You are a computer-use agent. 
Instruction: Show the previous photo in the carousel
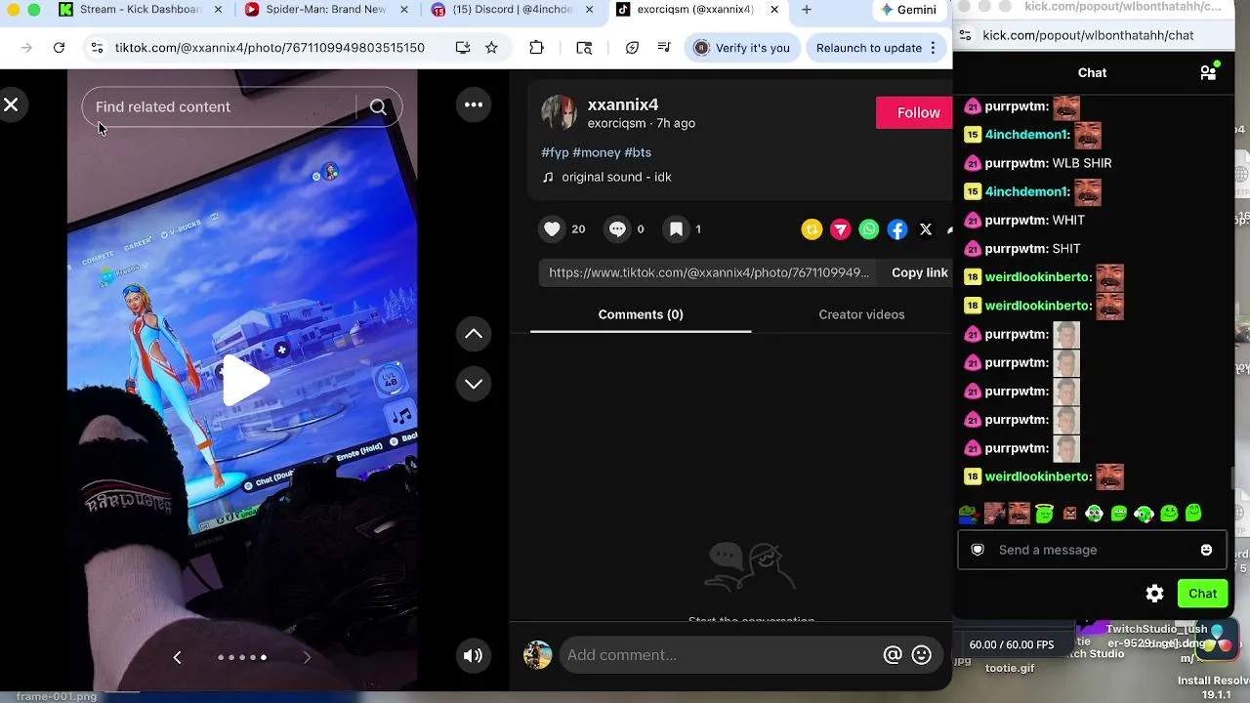177,657
